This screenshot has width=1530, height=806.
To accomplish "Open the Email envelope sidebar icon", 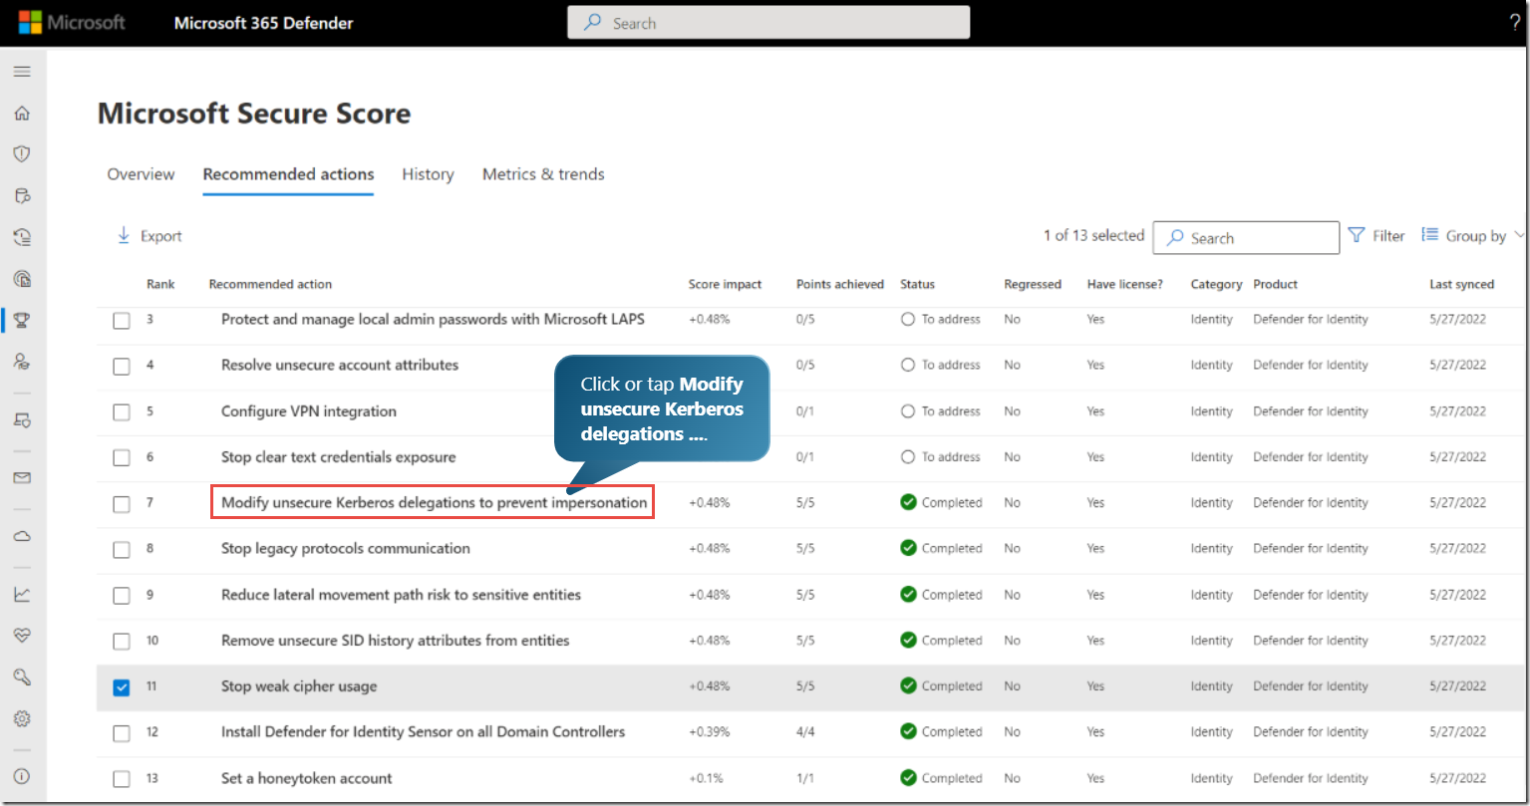I will pyautogui.click(x=22, y=477).
